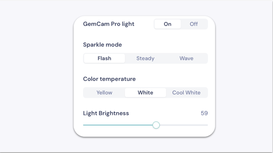
Task: Click the Light Brightness label
Action: [106, 113]
